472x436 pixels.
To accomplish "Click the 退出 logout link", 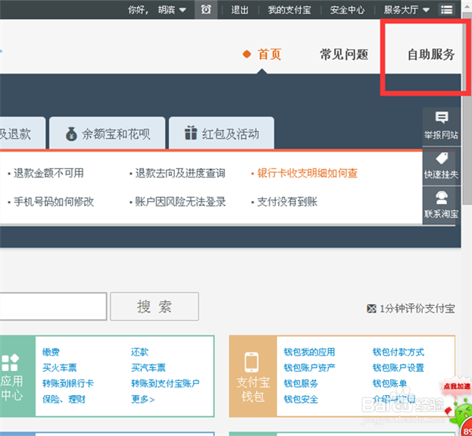I will click(x=239, y=10).
